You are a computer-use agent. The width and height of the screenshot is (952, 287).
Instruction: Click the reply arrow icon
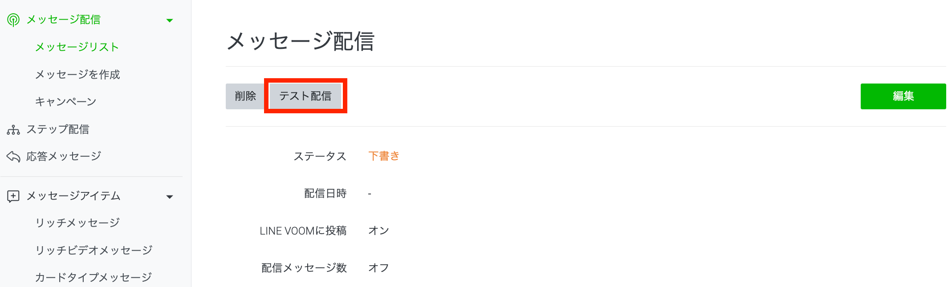[13, 156]
